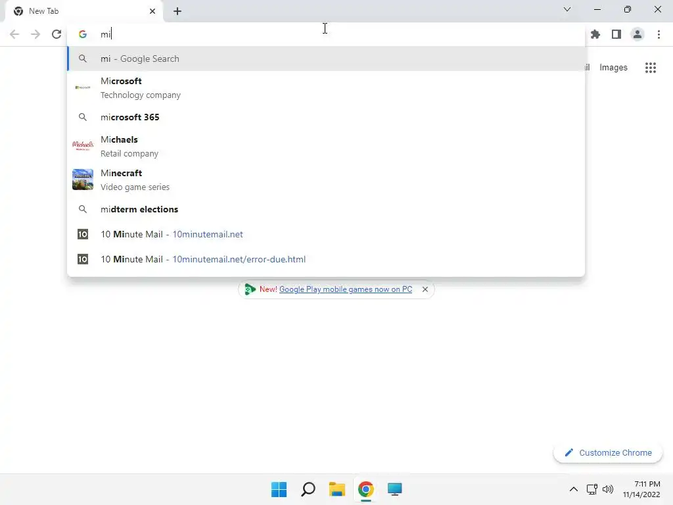Image resolution: width=673 pixels, height=505 pixels.
Task: Toggle the side panel icon
Action: [x=616, y=34]
